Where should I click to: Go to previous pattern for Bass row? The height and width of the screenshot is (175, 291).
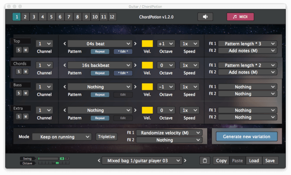[65, 87]
